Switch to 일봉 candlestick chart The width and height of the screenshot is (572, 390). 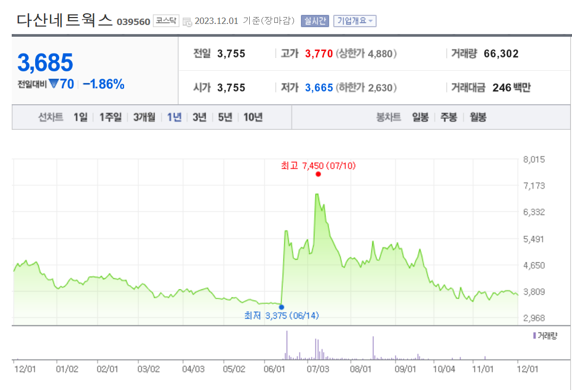420,118
